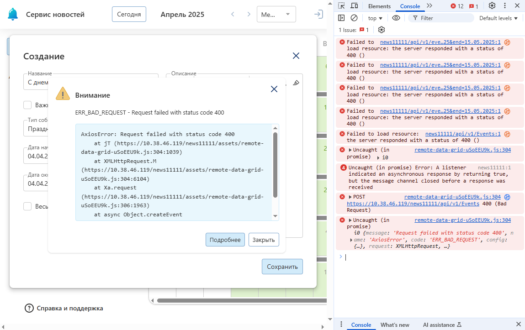Click the Тип соб... dropdown field
Viewport: 525px width, 330px height.
[36, 129]
